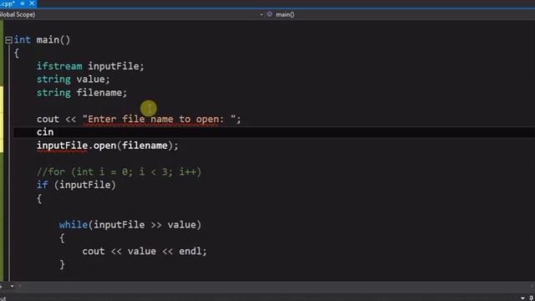The width and height of the screenshot is (535, 301).
Task: Click the function icon beside main()
Action: point(269,14)
